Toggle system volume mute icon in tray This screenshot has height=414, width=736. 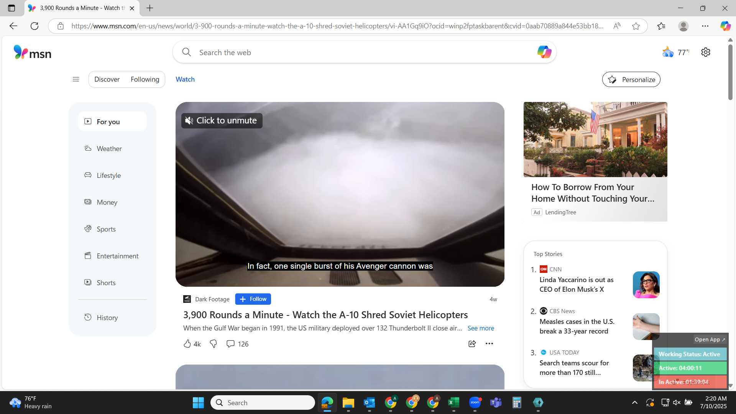[677, 402]
